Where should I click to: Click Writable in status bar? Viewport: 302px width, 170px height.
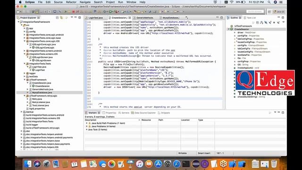(183, 153)
